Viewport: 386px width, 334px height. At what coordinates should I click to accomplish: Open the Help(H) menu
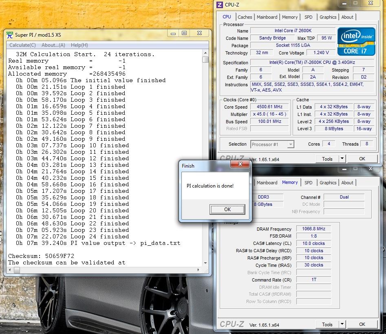tap(79, 45)
